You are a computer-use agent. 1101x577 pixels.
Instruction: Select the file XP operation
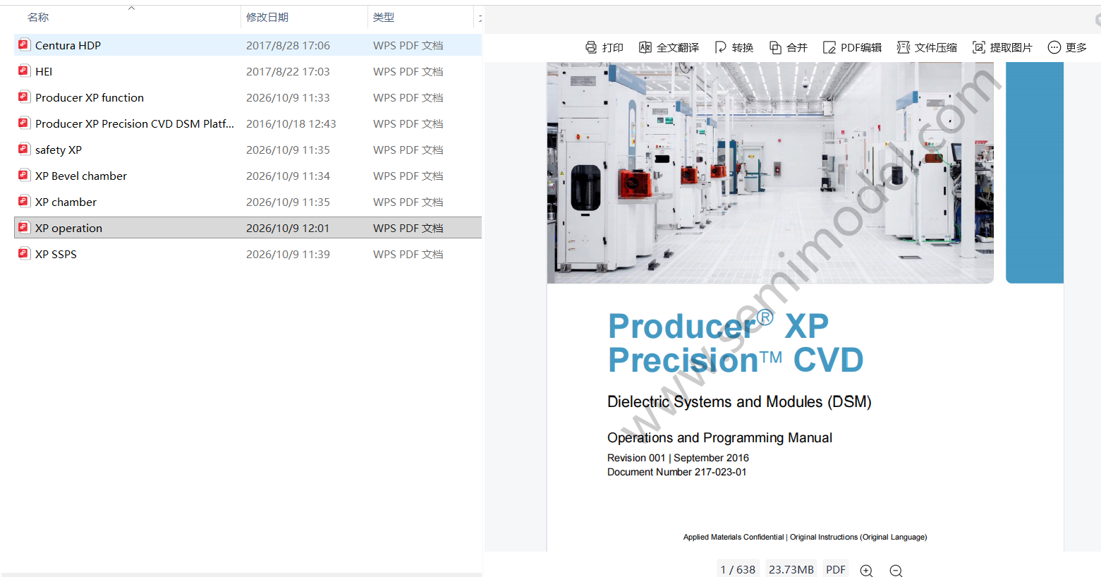(x=69, y=228)
